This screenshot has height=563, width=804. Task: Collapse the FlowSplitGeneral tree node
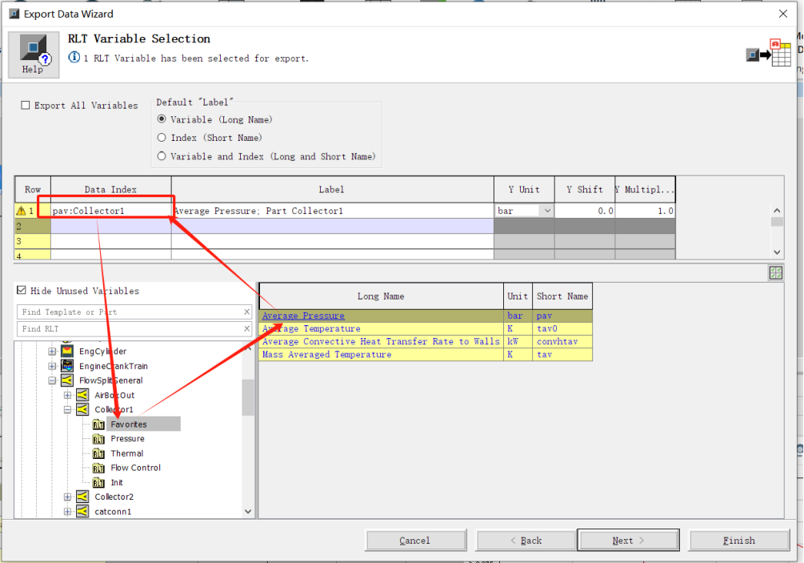(52, 381)
